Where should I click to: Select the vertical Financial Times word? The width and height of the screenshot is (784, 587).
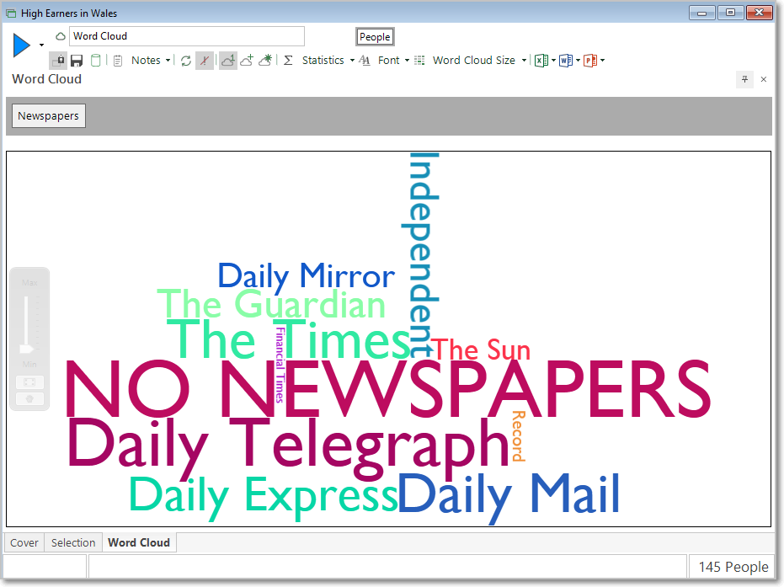[x=280, y=365]
